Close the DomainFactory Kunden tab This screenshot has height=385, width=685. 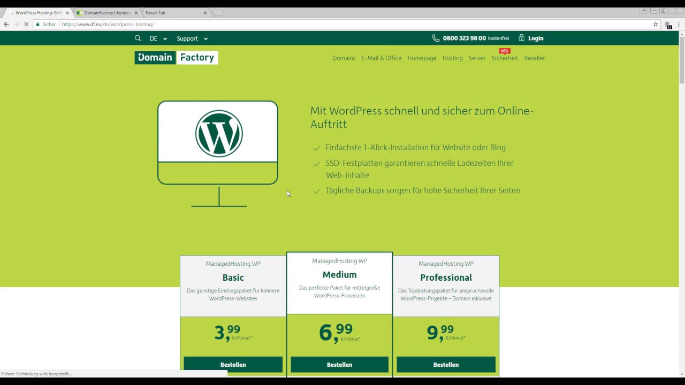point(136,13)
